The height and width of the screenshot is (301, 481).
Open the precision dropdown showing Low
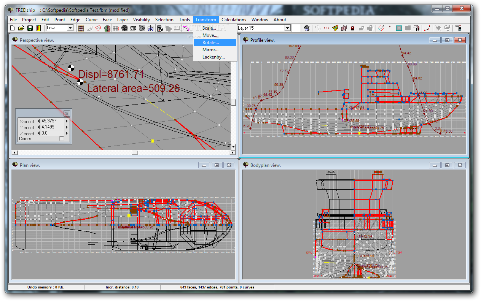[70, 28]
